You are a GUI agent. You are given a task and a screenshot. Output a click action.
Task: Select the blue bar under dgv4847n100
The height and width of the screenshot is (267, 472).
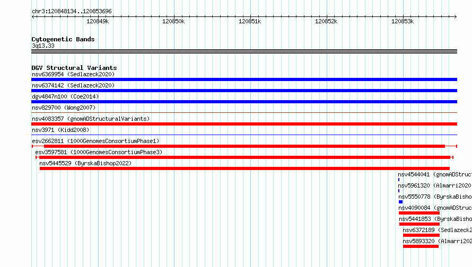(x=244, y=102)
